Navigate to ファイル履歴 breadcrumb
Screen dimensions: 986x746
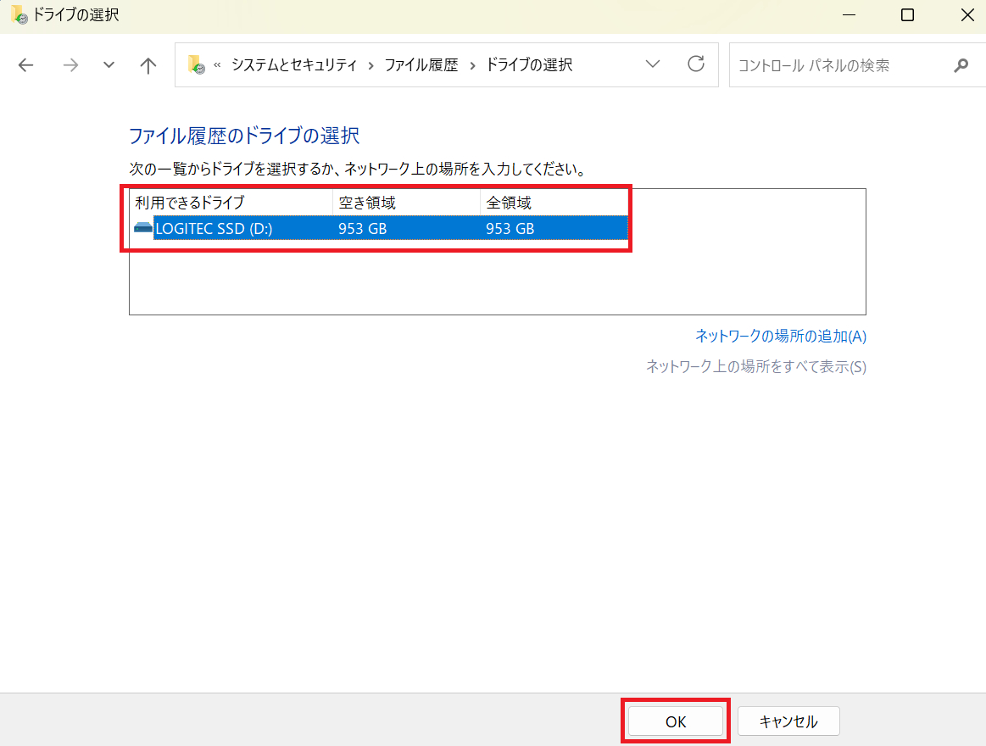(x=421, y=65)
